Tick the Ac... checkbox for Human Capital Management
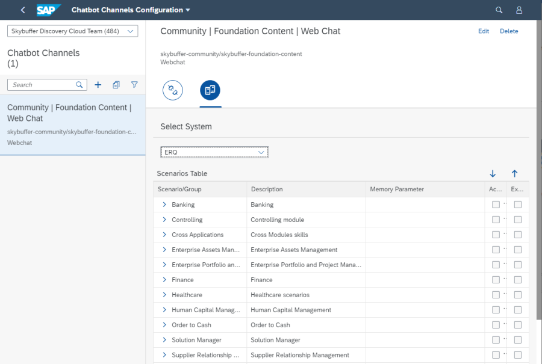This screenshot has height=364, width=542. pos(496,310)
